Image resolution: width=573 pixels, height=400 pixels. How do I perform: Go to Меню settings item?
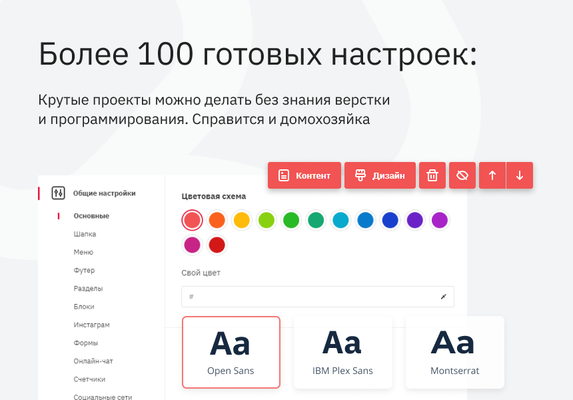tap(83, 252)
